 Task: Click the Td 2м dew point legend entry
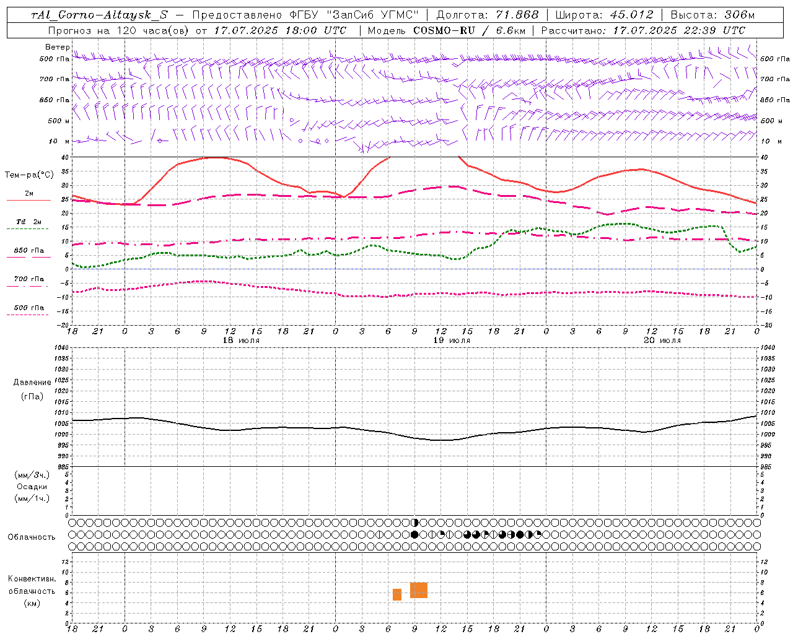click(28, 222)
